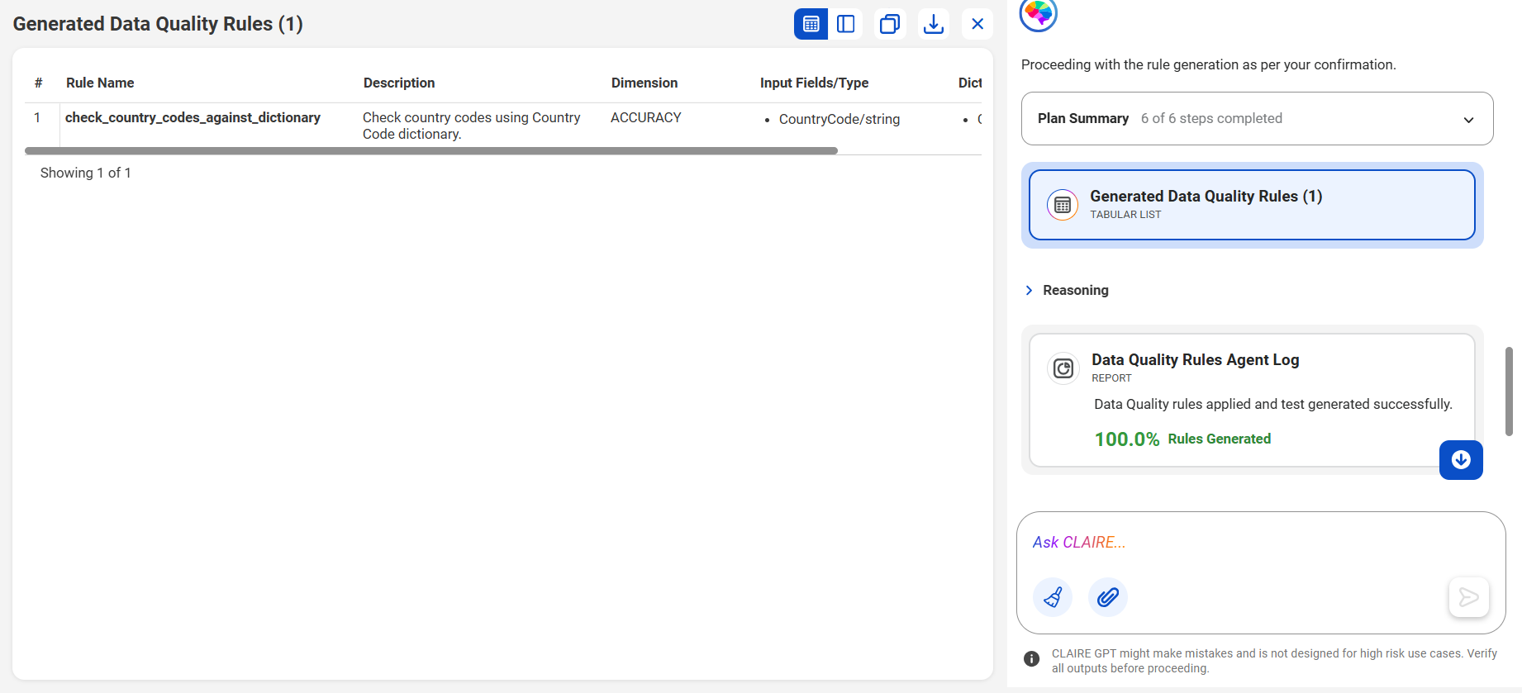Click the info icon beside disclaimer

(x=1031, y=659)
